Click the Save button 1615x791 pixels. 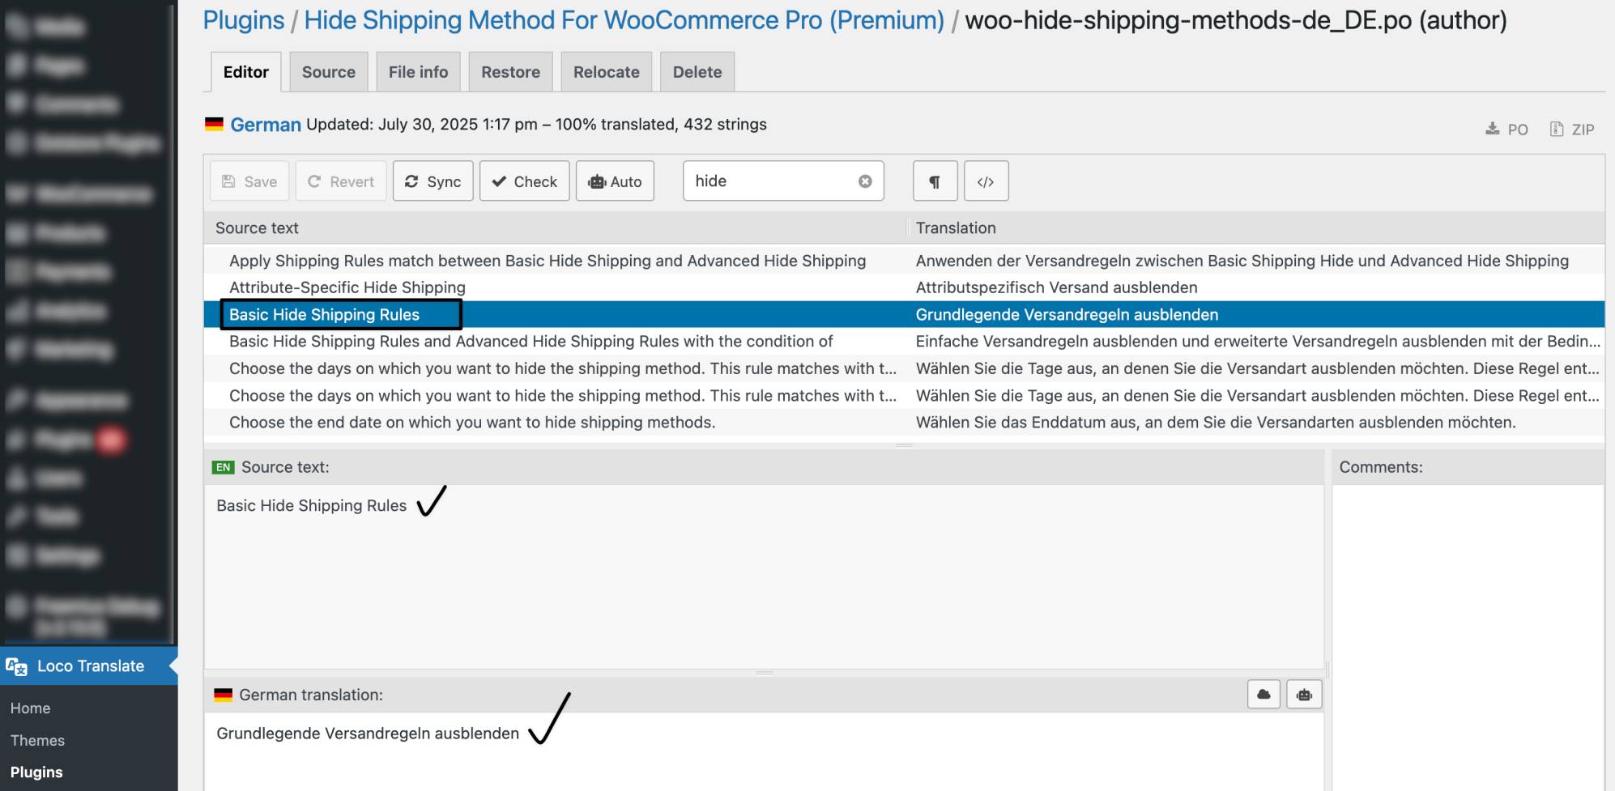click(249, 181)
